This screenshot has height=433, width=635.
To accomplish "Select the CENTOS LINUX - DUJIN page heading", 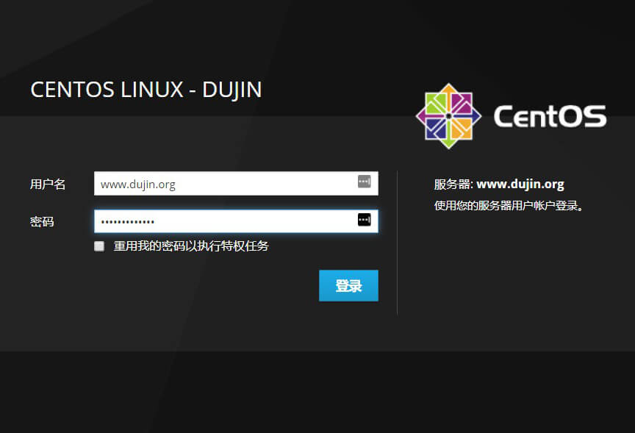I will 146,89.
